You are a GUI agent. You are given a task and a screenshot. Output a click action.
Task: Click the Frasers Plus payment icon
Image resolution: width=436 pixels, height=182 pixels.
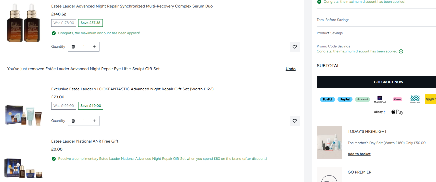coord(380,99)
